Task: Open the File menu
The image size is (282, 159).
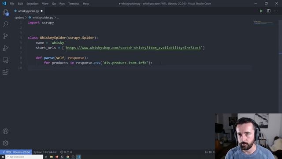Action: [12, 4]
